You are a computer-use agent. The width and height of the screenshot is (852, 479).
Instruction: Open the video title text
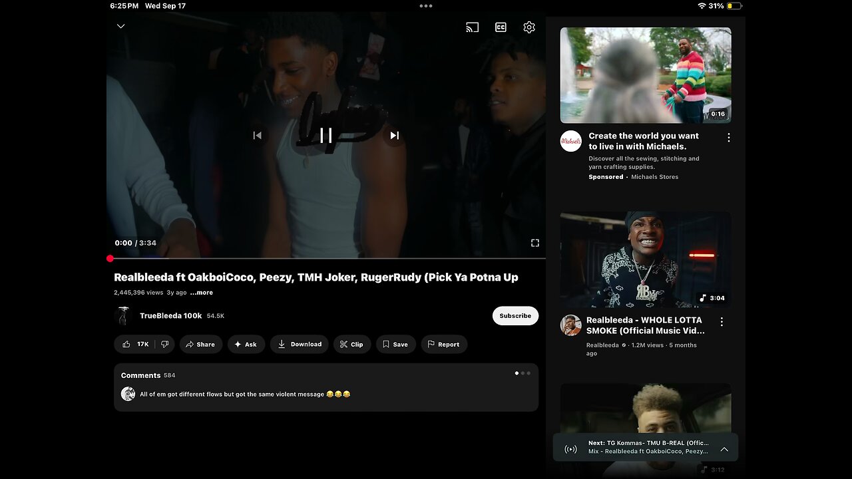pos(316,277)
